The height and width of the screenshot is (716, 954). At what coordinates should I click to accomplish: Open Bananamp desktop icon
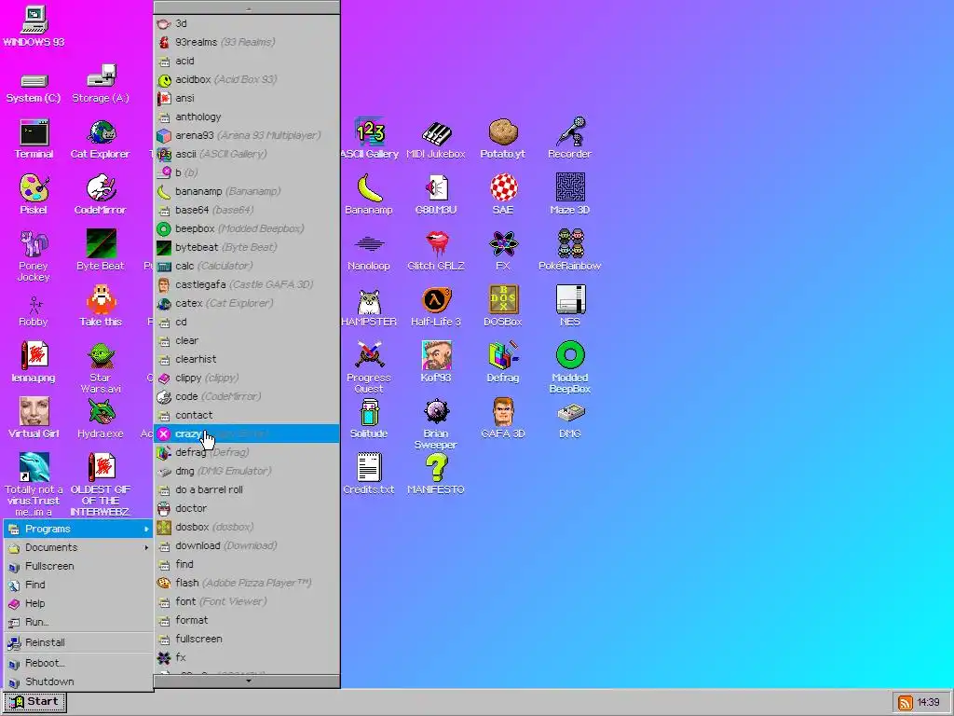click(x=369, y=194)
